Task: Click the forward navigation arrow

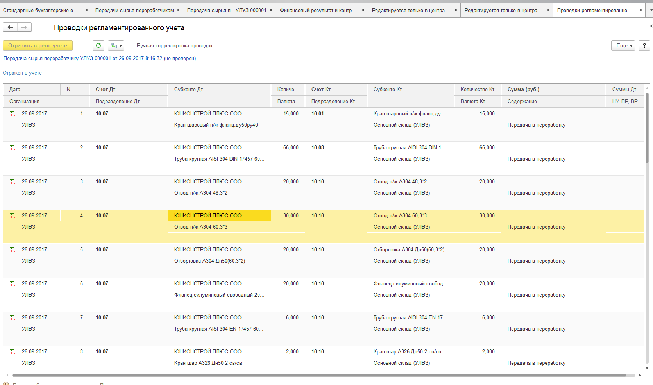Action: tap(24, 27)
